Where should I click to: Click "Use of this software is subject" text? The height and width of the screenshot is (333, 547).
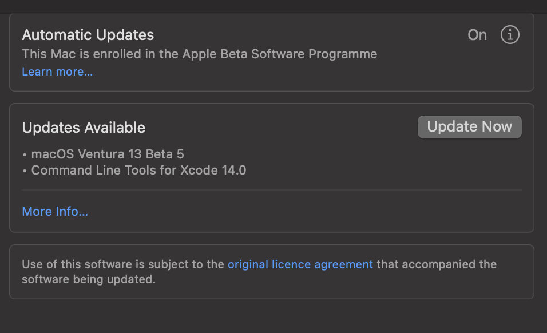coord(123,264)
